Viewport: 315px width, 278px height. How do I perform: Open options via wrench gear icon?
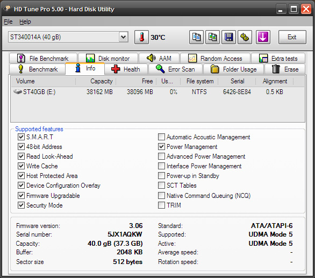(x=245, y=37)
